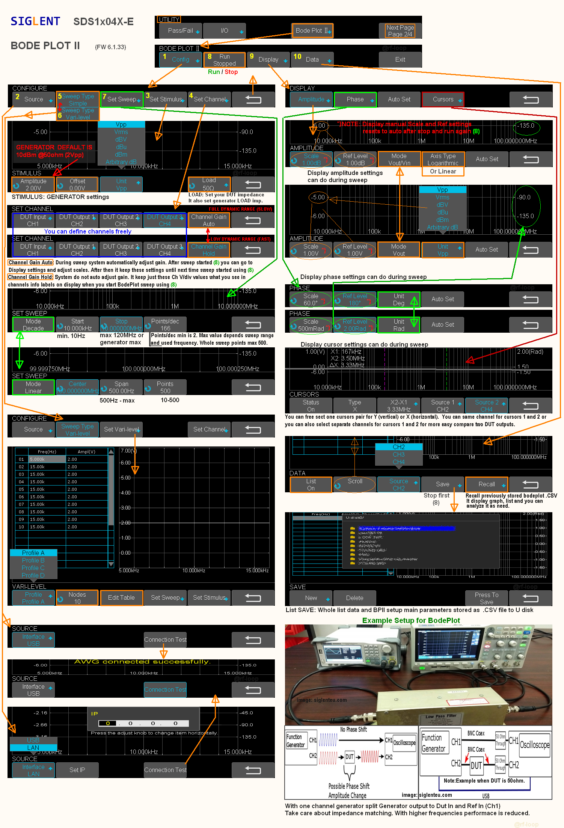Screen dimensions: 564x828
Task: Open the Pass/Fail dropdown in UTILITY menu
Action: tap(181, 31)
